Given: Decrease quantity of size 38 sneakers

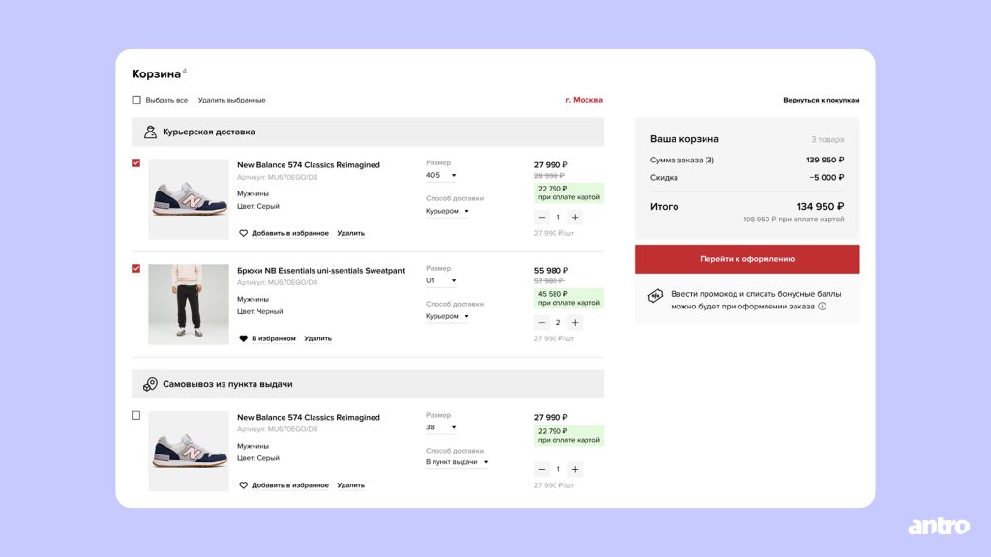Looking at the screenshot, I should point(542,469).
